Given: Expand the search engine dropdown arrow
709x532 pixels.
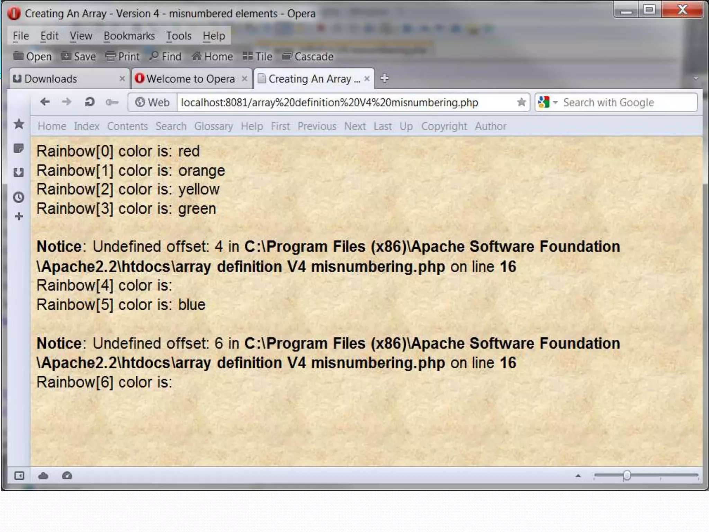Looking at the screenshot, I should [x=555, y=103].
